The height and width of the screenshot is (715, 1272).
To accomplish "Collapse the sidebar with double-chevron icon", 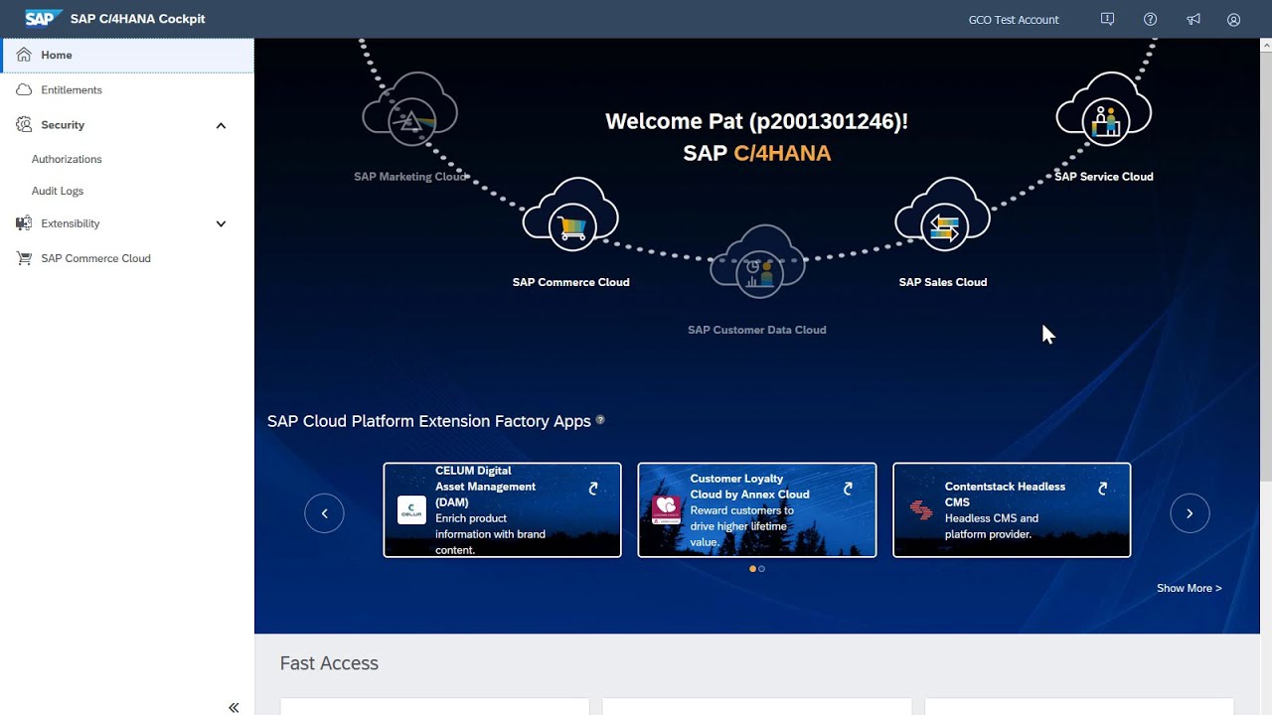I will pyautogui.click(x=234, y=707).
